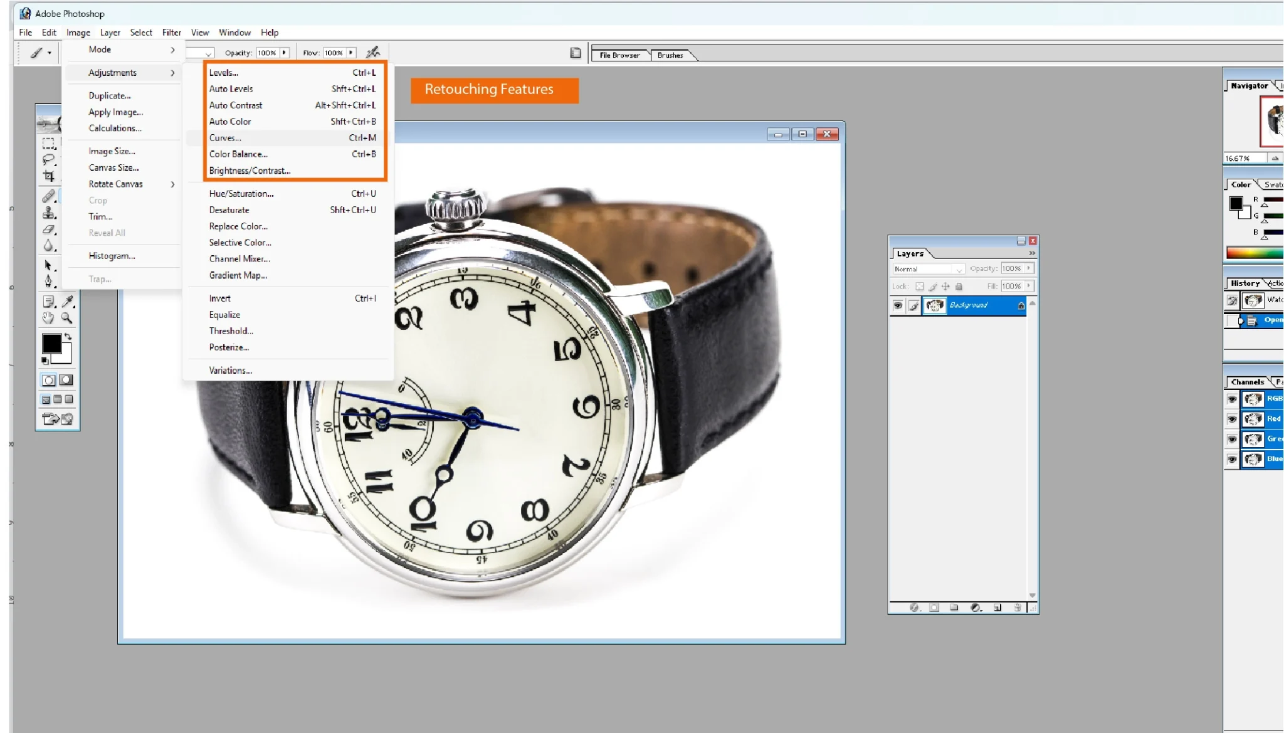Expand the Rotate Canvas submenu
Viewport: 1284px width, 733px height.
(123, 184)
